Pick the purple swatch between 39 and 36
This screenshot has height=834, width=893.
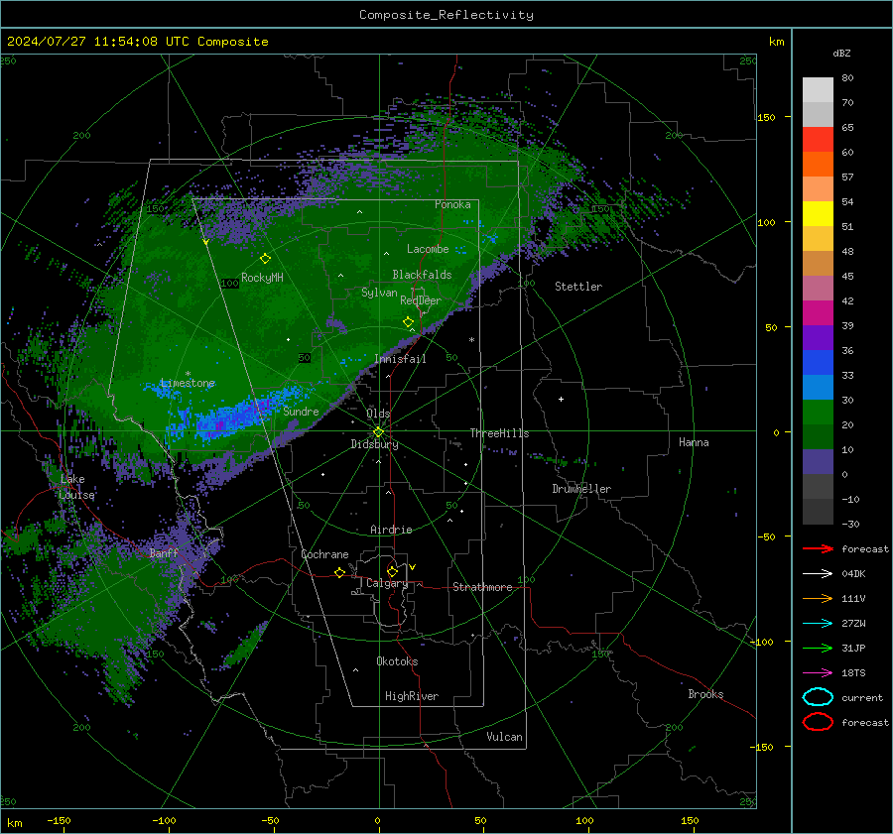click(818, 338)
